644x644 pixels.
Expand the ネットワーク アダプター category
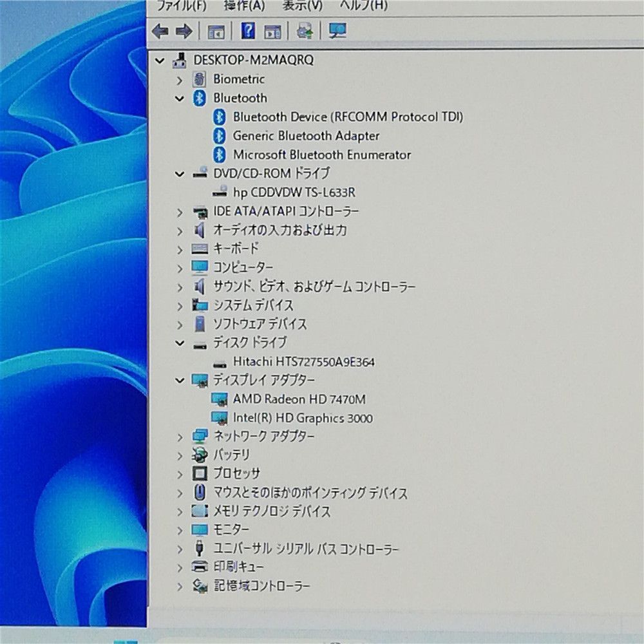point(179,437)
